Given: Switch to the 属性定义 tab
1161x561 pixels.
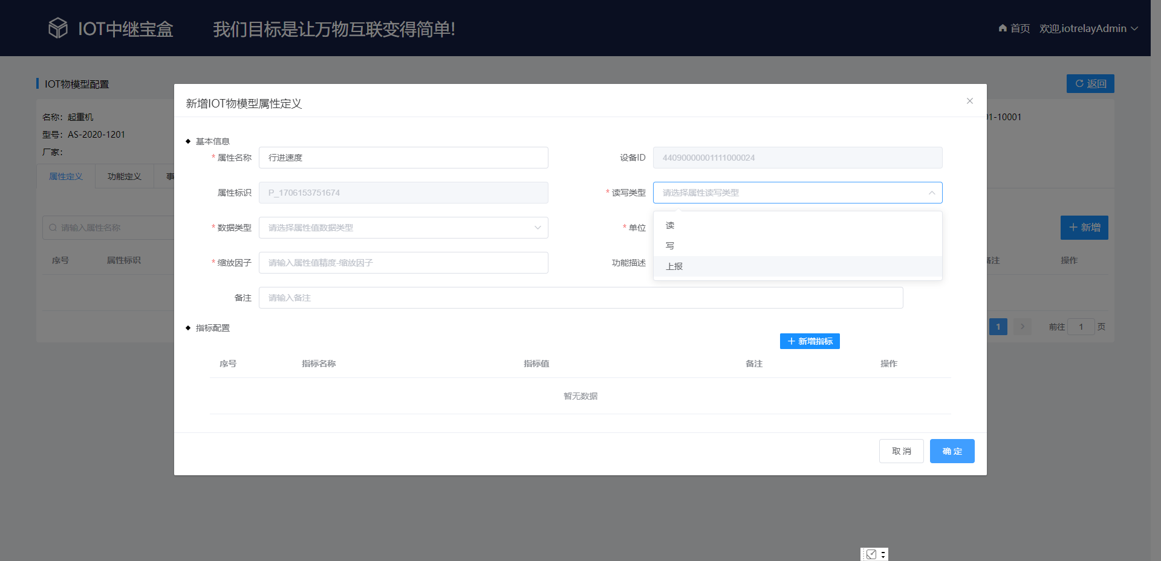Looking at the screenshot, I should [x=66, y=176].
